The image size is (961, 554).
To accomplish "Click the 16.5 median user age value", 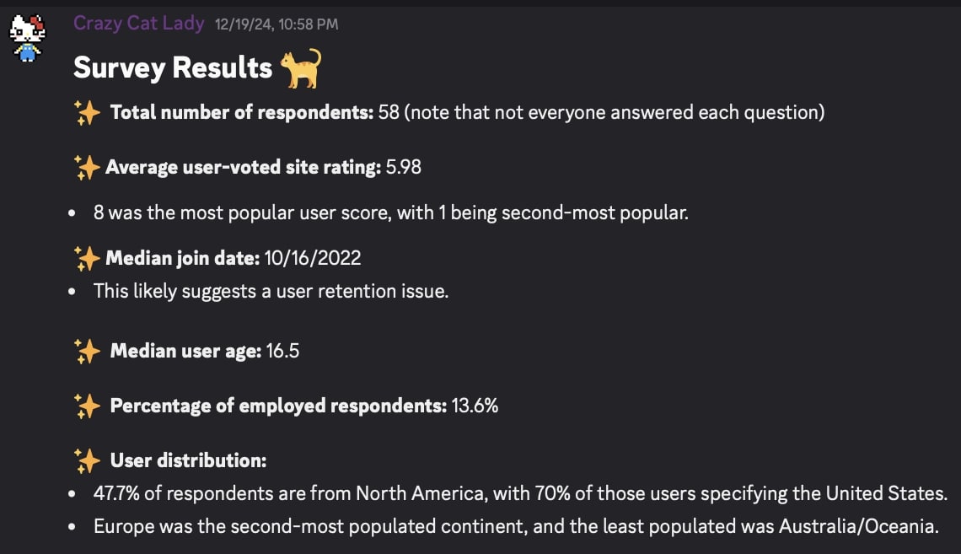I will click(282, 351).
